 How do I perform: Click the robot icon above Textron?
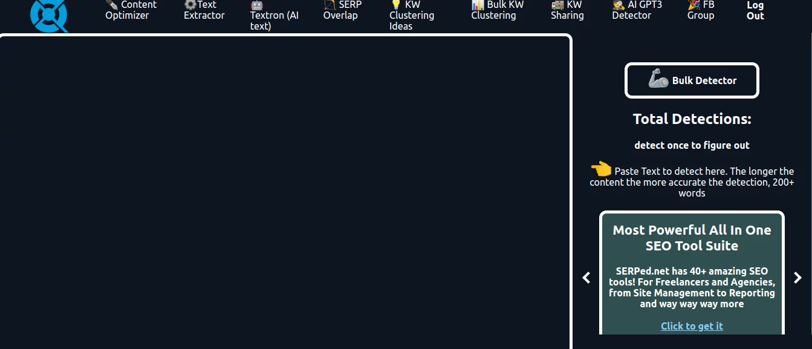point(256,5)
